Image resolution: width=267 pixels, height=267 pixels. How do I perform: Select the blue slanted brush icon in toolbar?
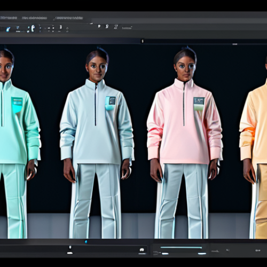pos(8,29)
